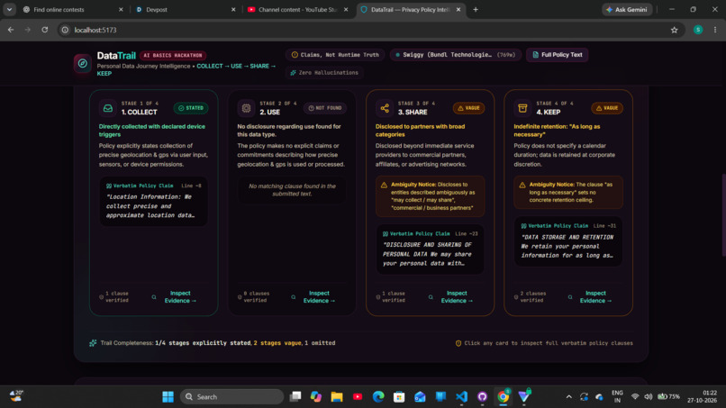Open the Windows Start menu
The width and height of the screenshot is (726, 408).
coord(168,397)
